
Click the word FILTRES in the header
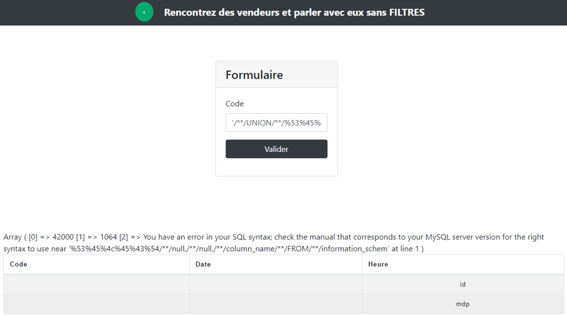[x=406, y=12]
